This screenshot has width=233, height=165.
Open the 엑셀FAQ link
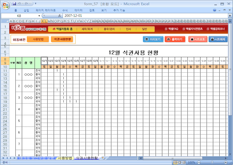pyautogui.click(x=171, y=29)
